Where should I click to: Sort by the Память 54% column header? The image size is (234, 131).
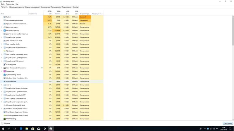56,13
